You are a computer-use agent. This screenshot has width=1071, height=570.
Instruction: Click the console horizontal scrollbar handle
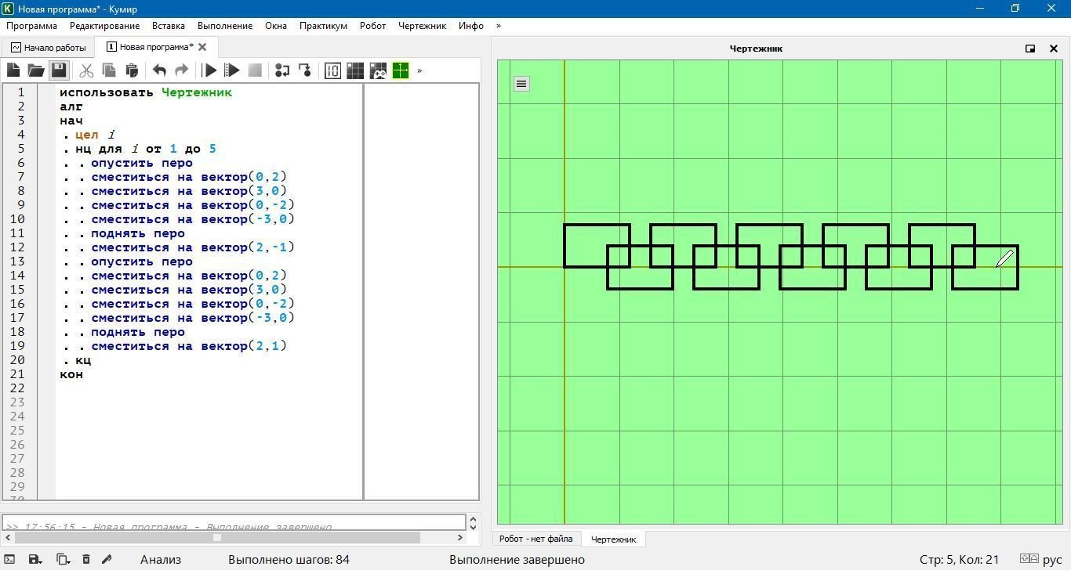tap(217, 537)
